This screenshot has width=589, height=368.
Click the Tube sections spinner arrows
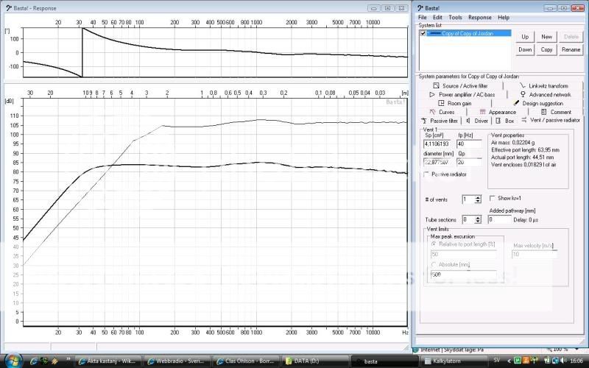pyautogui.click(x=478, y=219)
